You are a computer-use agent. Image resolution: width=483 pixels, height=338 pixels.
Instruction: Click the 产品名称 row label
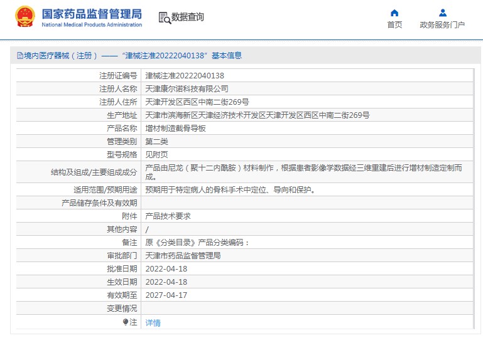122,129
